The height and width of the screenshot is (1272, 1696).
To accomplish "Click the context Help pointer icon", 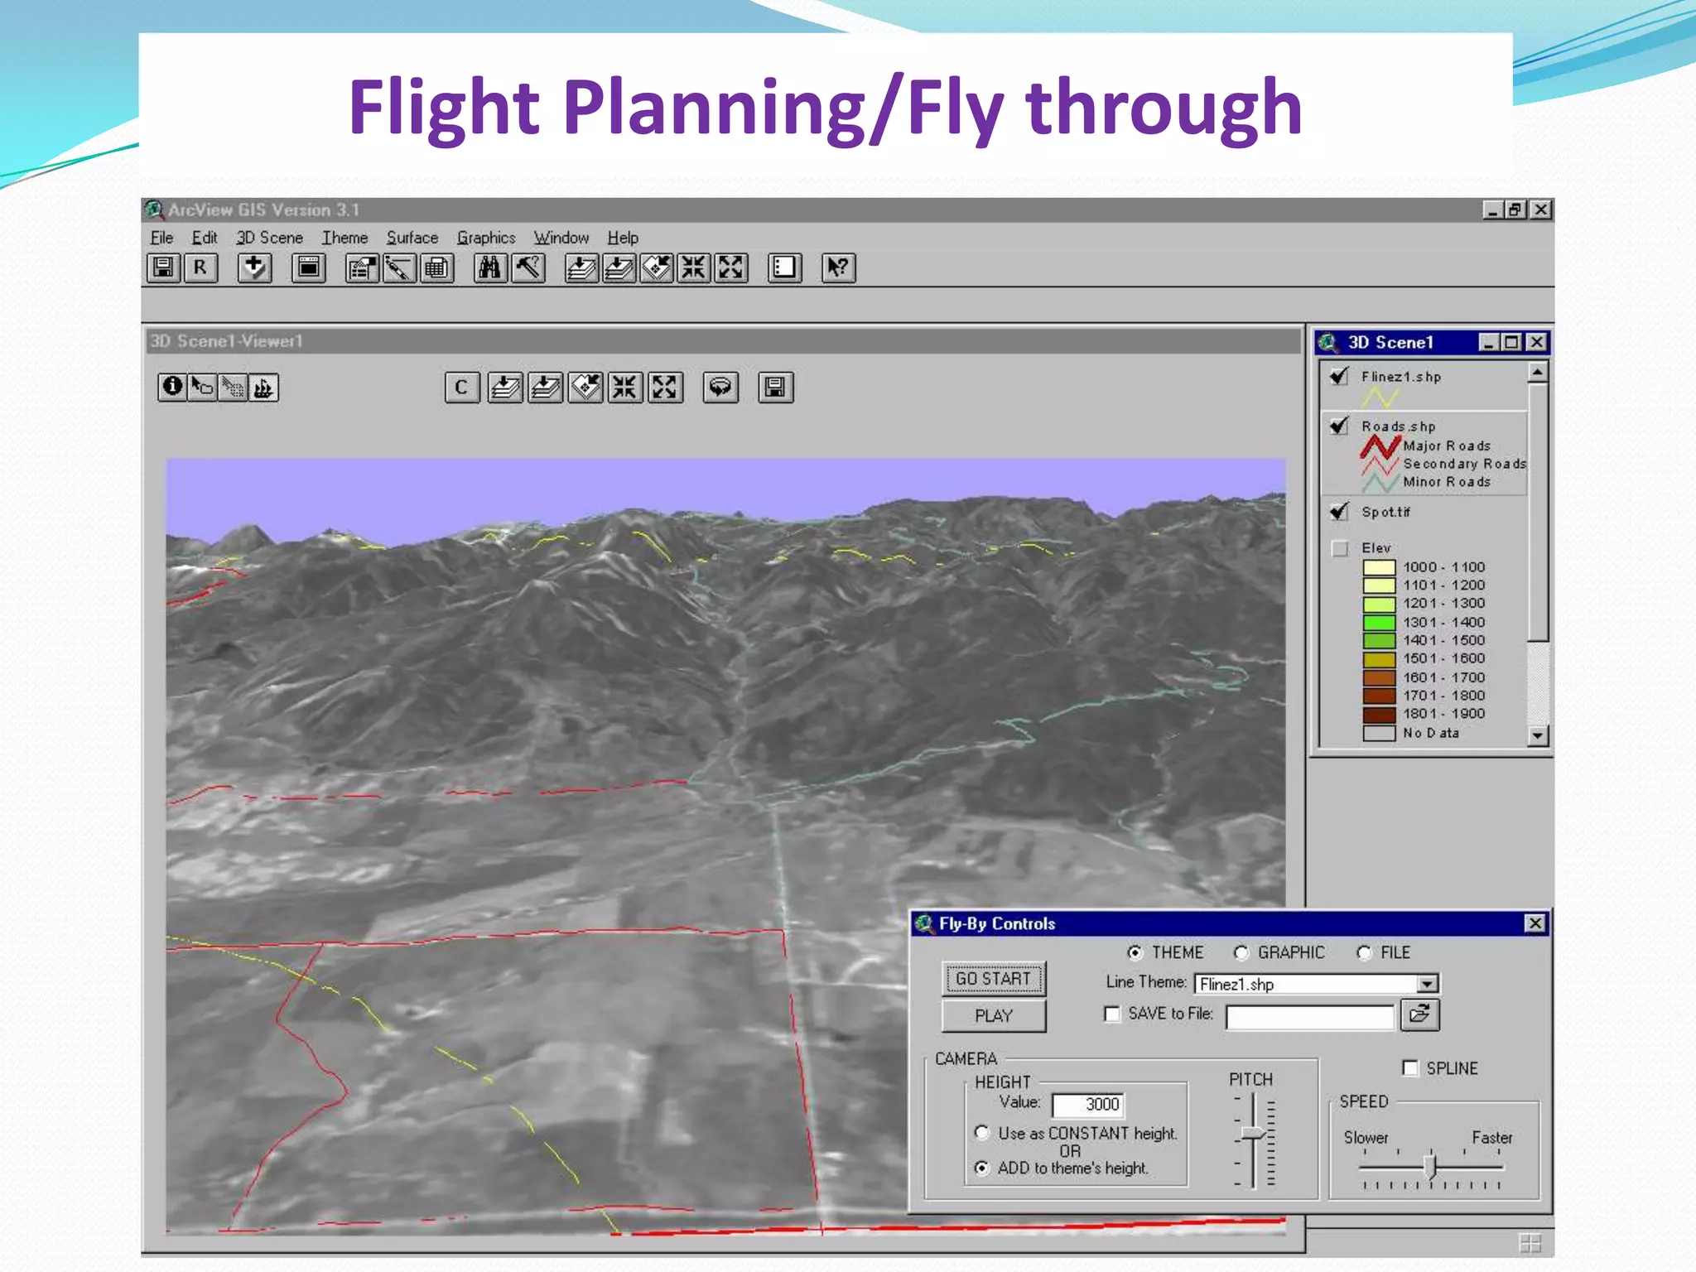I will [x=838, y=267].
